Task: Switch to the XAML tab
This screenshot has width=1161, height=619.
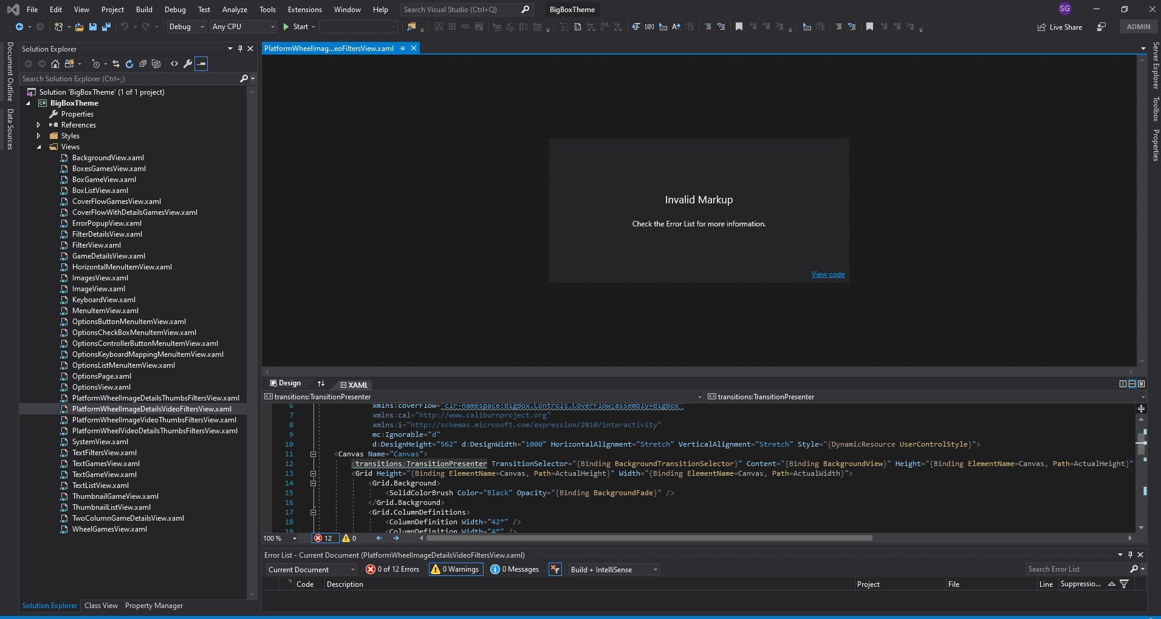Action: pos(354,385)
